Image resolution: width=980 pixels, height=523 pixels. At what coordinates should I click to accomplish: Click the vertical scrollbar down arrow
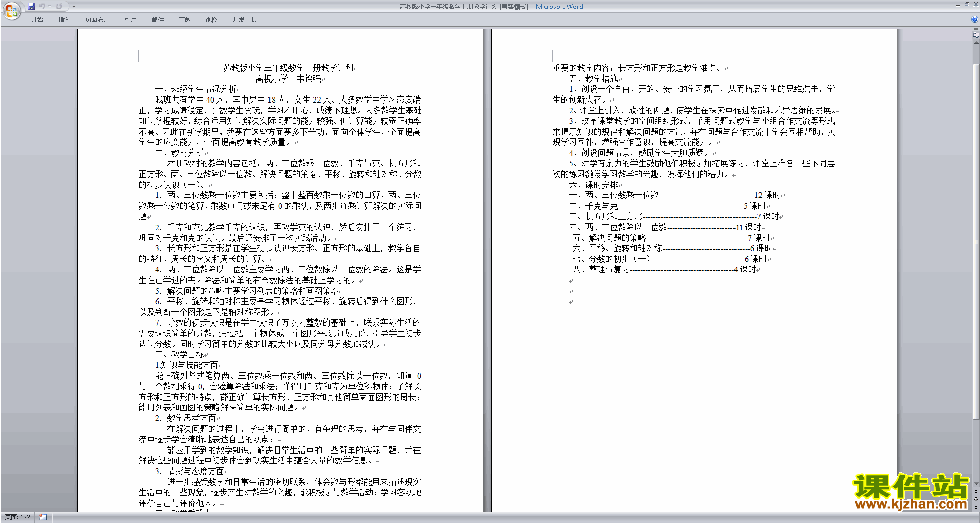(x=976, y=484)
